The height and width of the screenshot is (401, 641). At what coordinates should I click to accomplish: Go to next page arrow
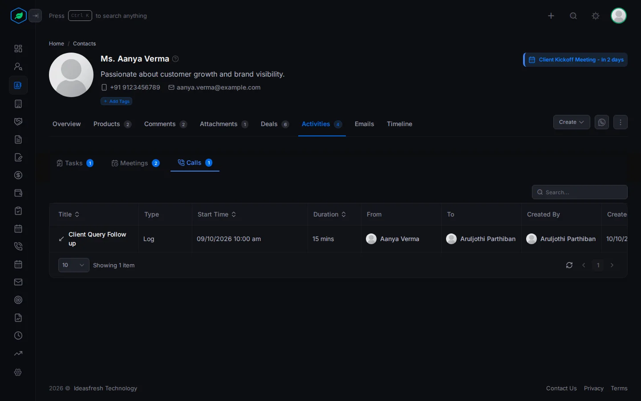pos(612,265)
